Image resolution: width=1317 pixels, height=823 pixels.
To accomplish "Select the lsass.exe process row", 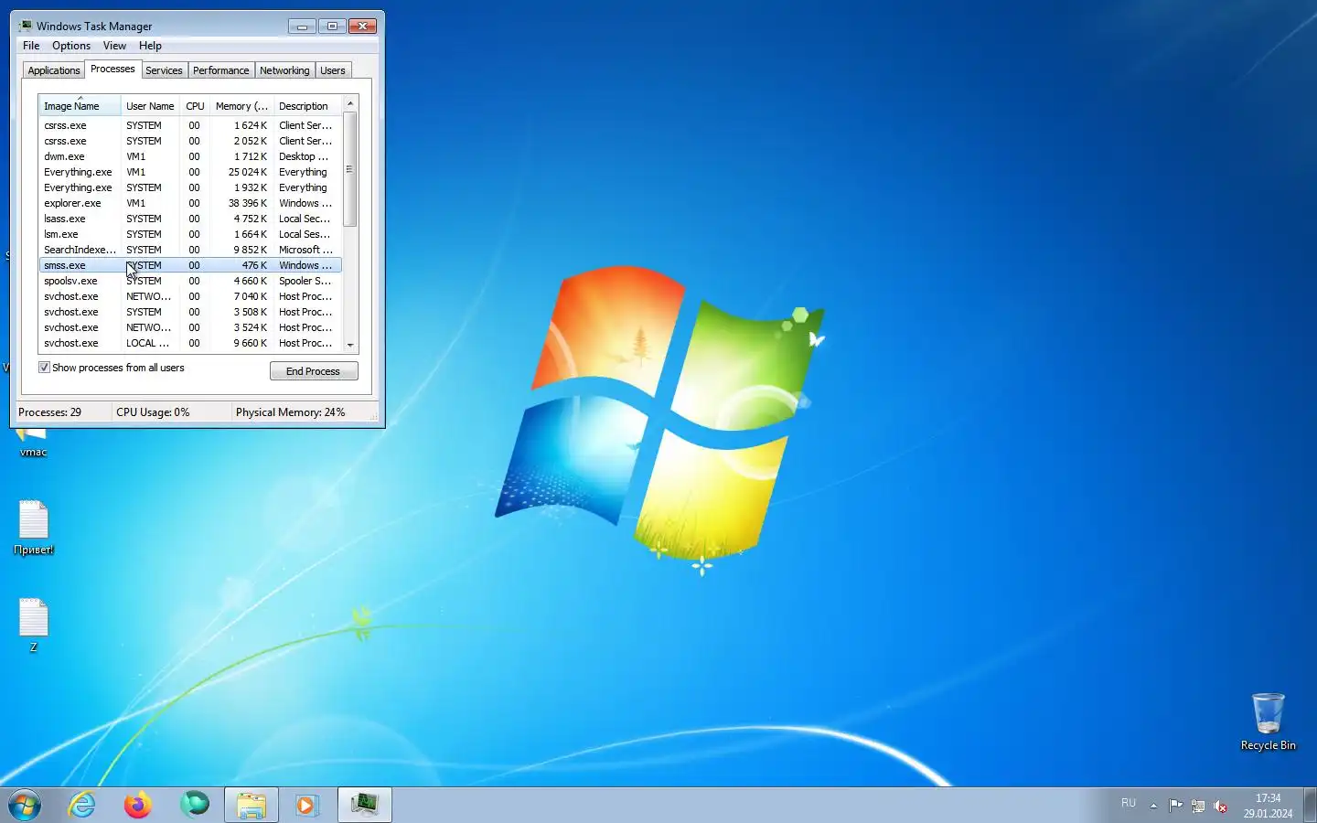I will 190,219.
